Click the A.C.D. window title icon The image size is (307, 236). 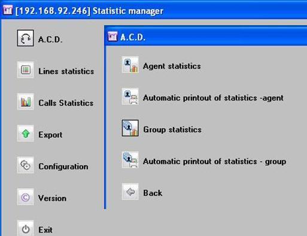click(113, 37)
